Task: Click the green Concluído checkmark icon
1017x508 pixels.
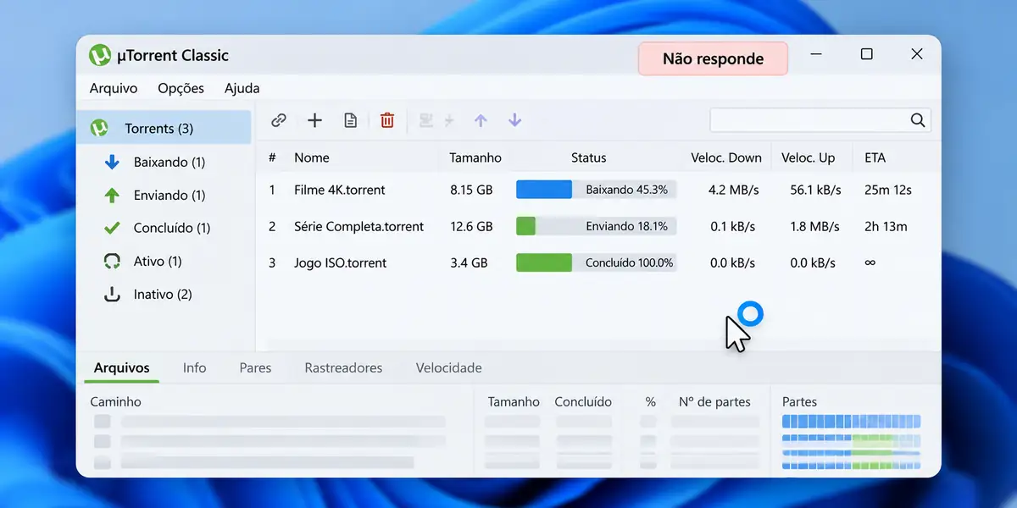Action: [x=112, y=228]
